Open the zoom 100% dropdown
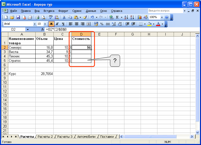The image size is (201, 145). point(162,17)
